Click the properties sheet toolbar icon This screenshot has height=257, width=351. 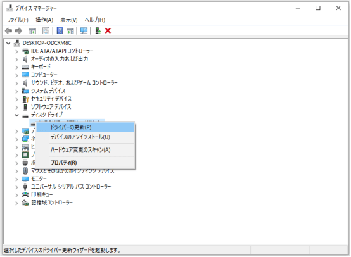[x=46, y=30]
